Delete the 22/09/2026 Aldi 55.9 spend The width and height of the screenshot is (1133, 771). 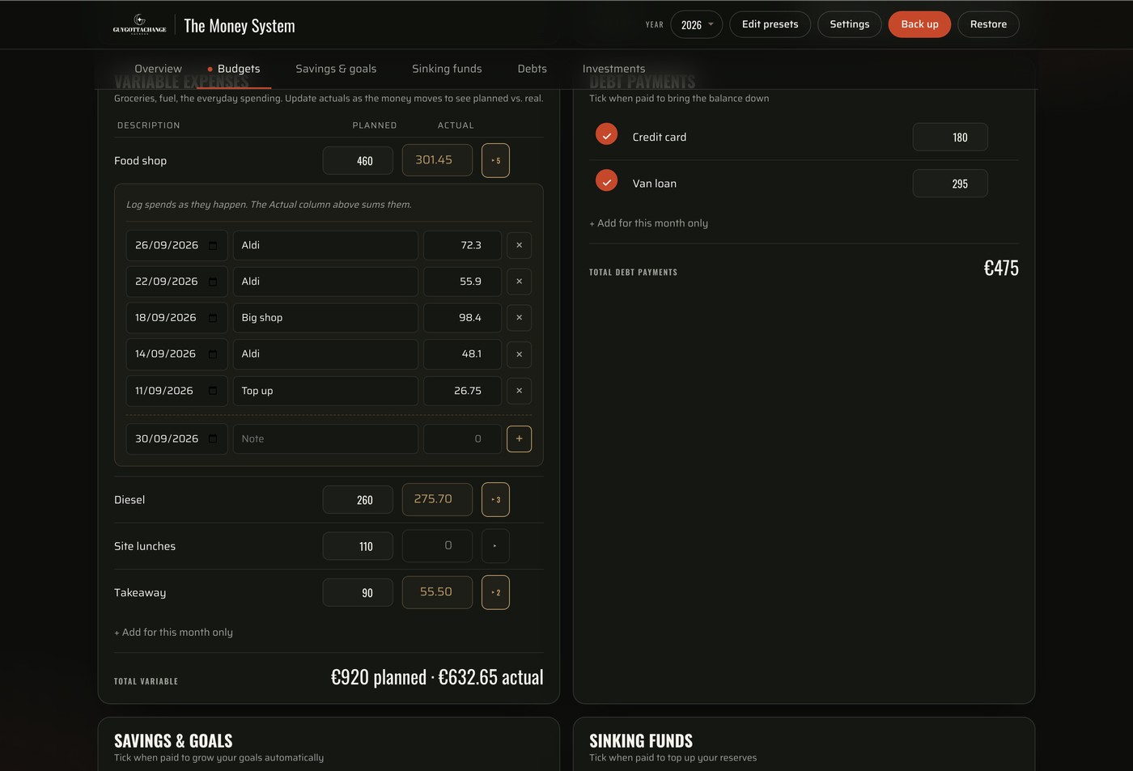[519, 282]
